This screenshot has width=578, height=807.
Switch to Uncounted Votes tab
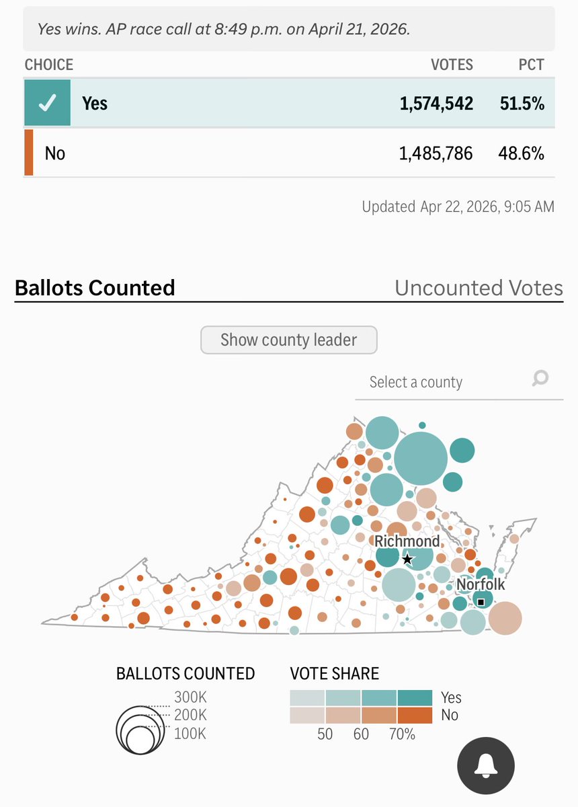pyautogui.click(x=479, y=288)
